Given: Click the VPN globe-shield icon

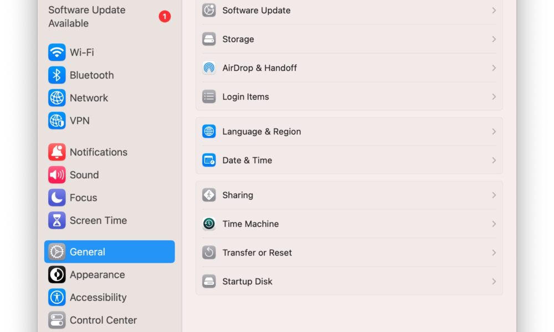Looking at the screenshot, I should pos(57,121).
